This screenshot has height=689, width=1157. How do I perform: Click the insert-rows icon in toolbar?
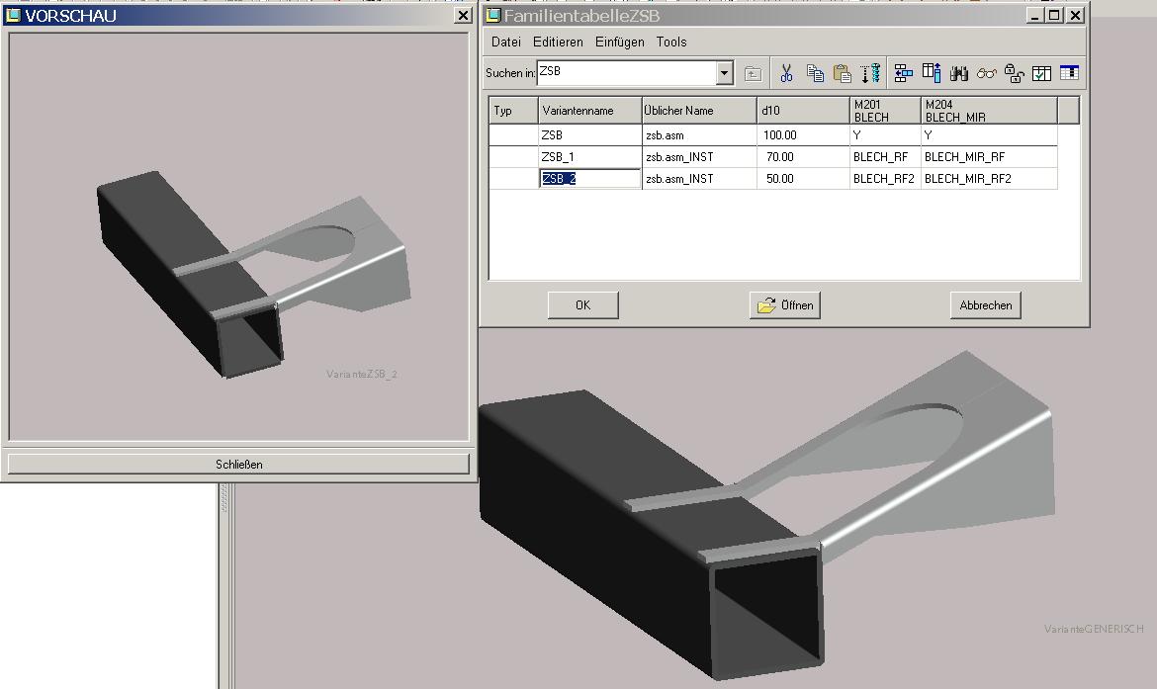click(x=903, y=73)
